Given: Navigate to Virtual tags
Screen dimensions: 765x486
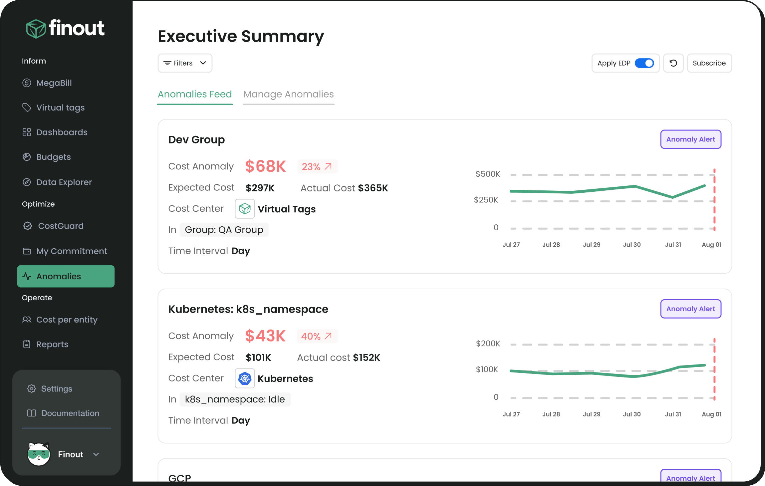Looking at the screenshot, I should tap(61, 108).
